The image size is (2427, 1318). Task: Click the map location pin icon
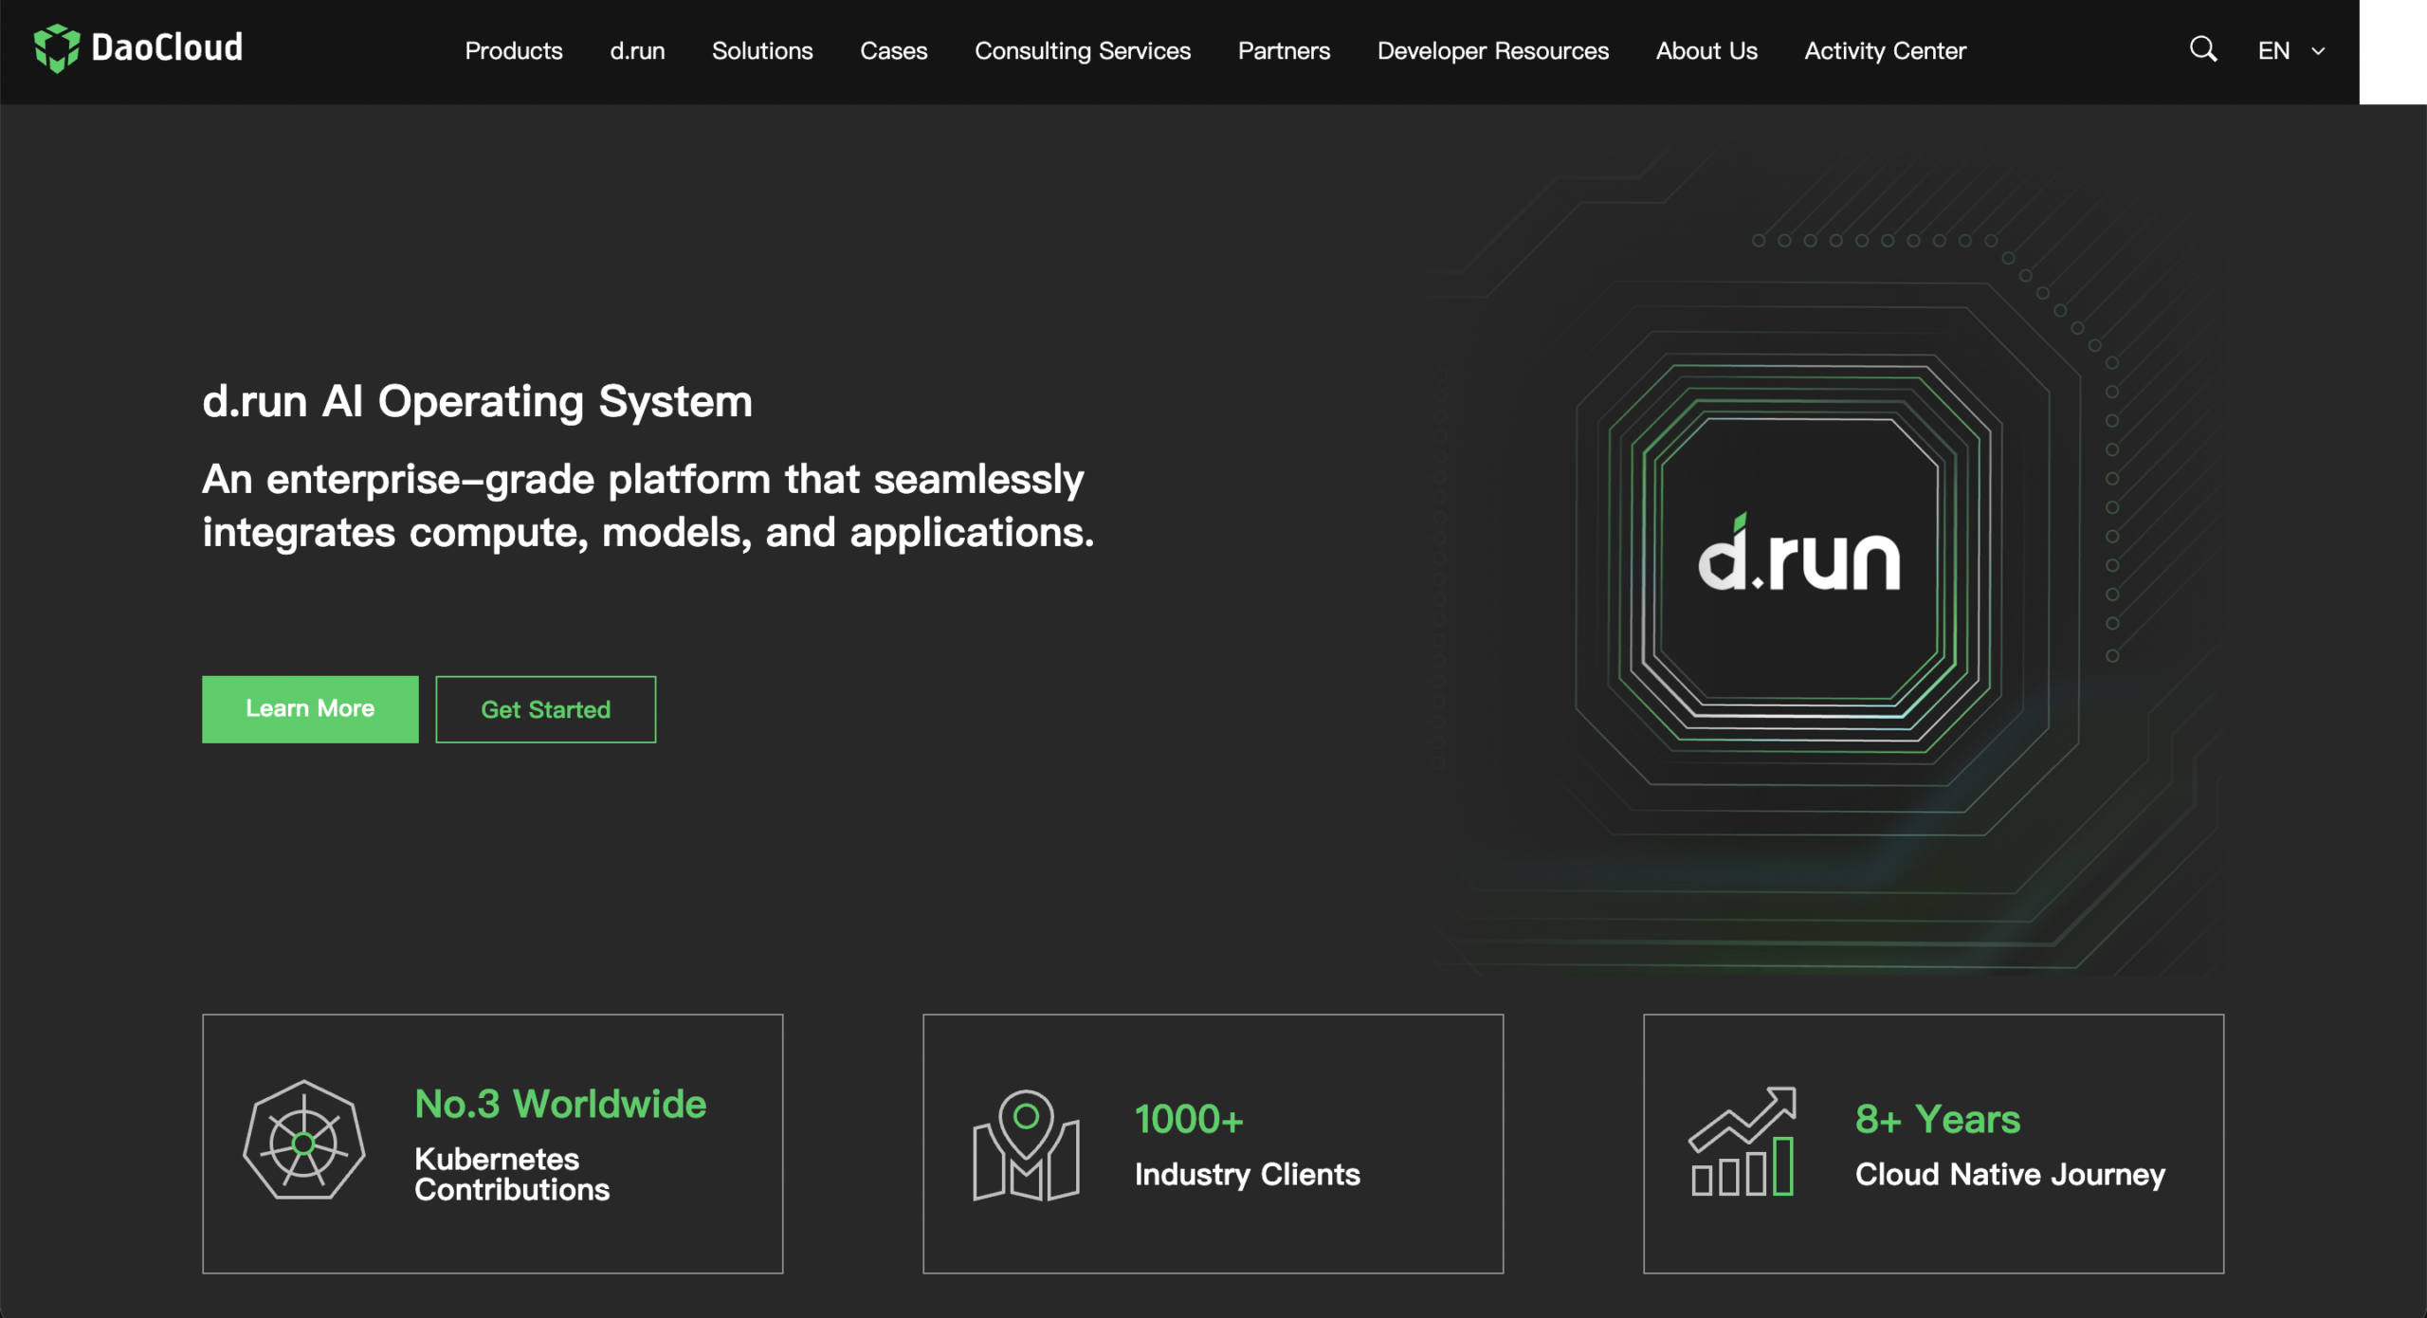1026,1145
